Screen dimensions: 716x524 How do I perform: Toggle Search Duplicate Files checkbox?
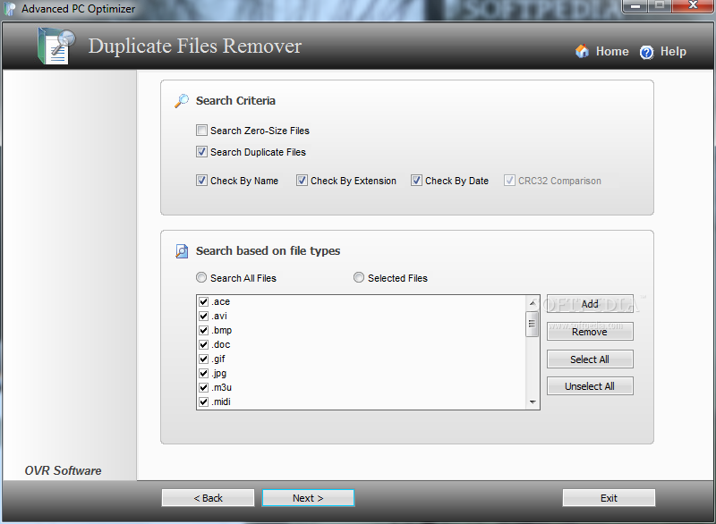click(201, 152)
